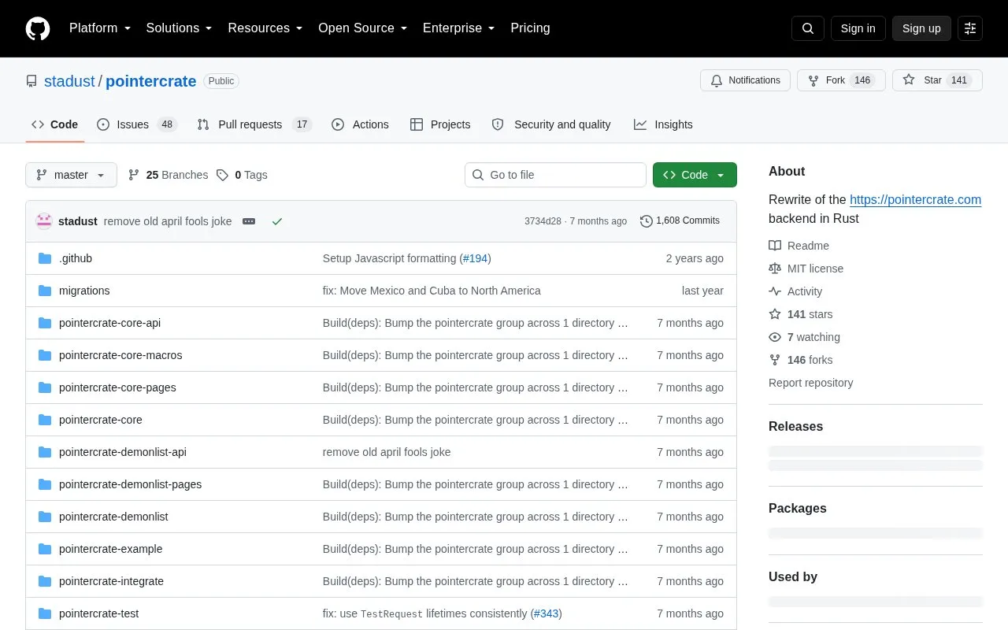
Task: Open the green Code dropdown button
Action: (695, 175)
